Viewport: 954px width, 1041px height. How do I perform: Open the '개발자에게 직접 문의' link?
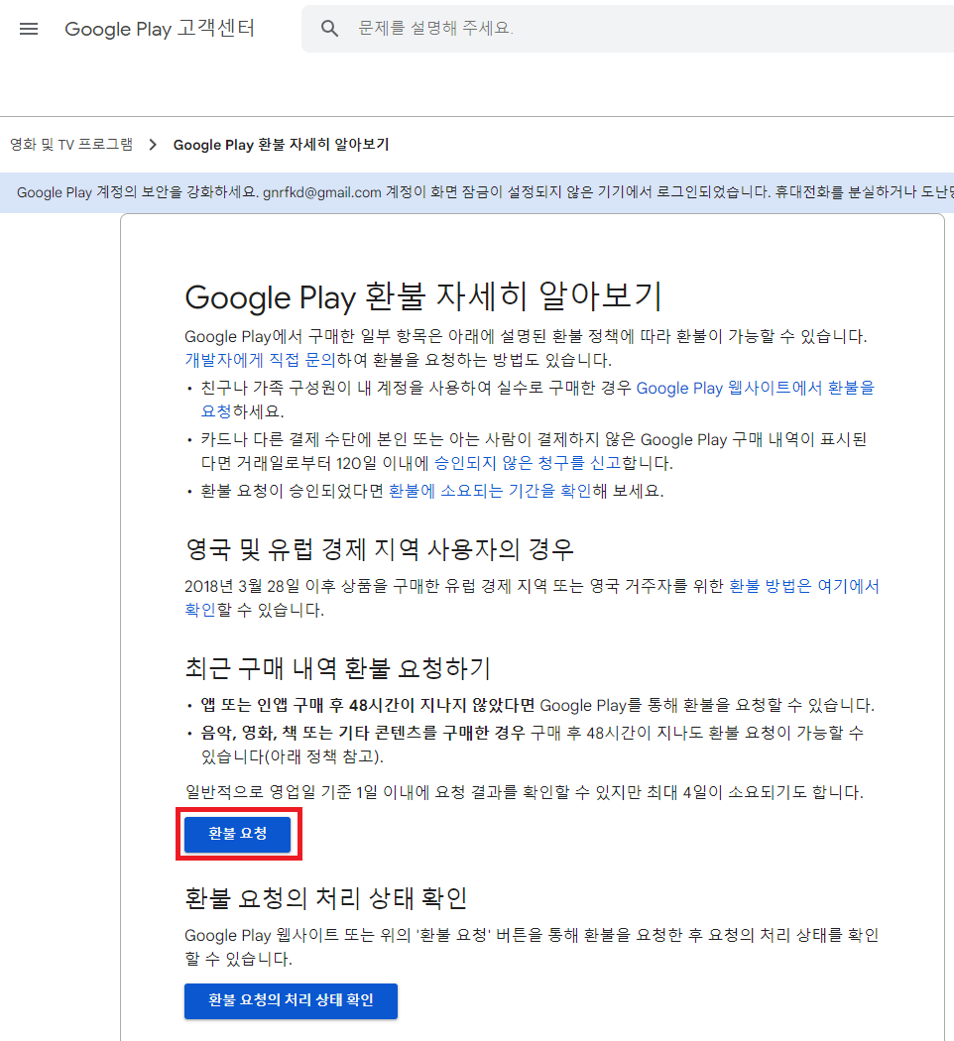click(x=260, y=360)
